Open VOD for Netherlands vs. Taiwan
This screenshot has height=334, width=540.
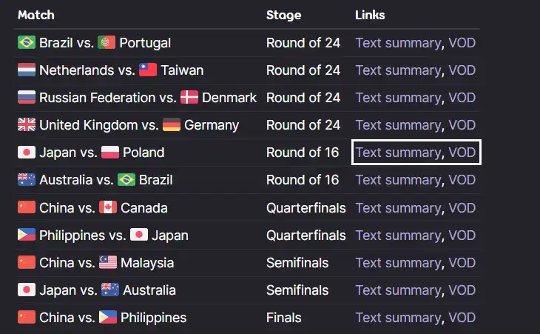tap(462, 70)
